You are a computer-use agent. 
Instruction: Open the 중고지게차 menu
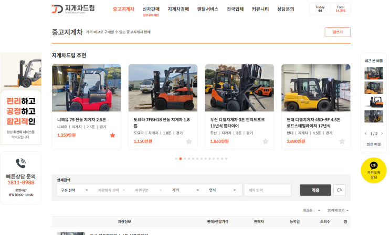coord(123,9)
